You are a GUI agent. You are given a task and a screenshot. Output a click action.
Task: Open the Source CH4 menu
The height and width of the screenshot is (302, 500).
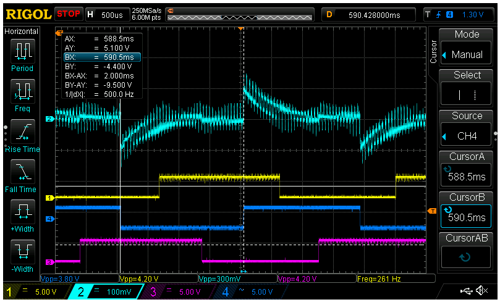click(x=465, y=135)
